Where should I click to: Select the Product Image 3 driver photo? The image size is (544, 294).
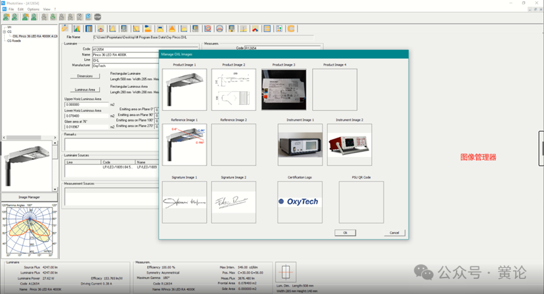(284, 89)
